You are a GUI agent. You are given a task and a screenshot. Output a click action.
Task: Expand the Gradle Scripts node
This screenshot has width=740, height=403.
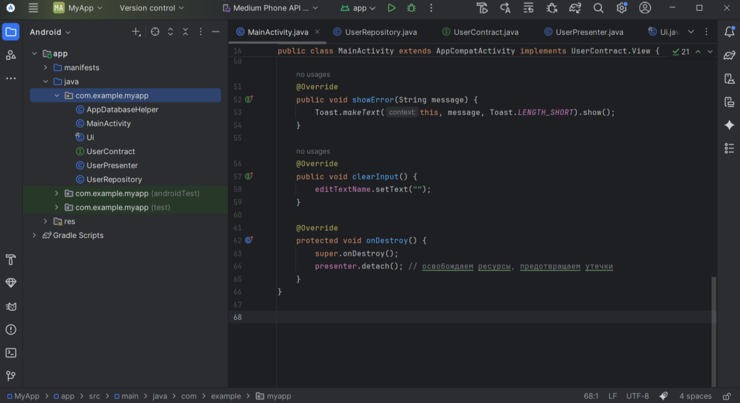click(34, 235)
